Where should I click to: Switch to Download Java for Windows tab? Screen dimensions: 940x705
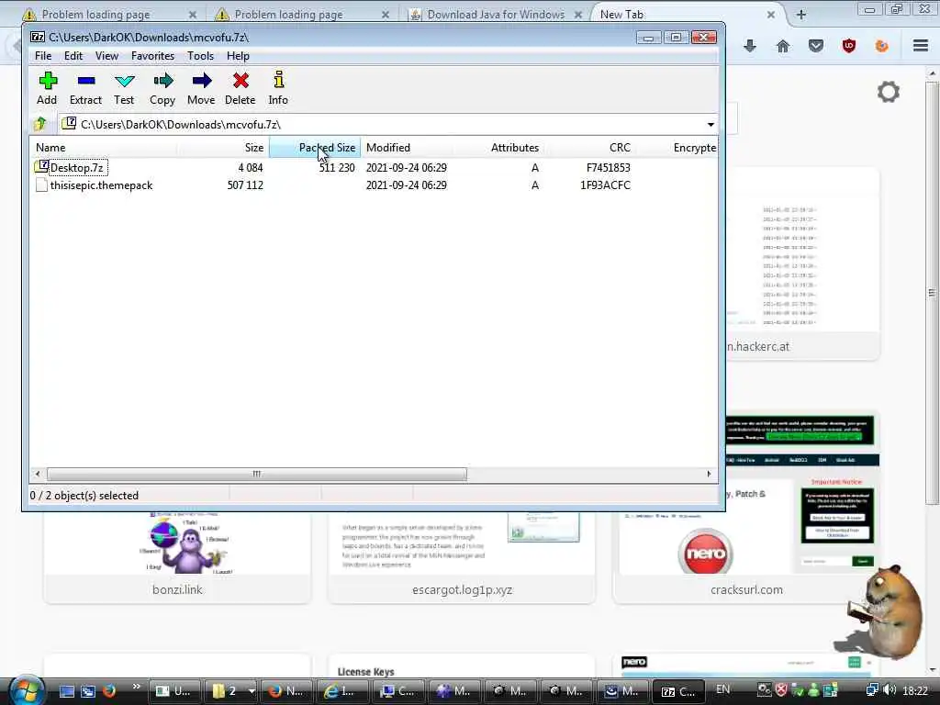496,15
